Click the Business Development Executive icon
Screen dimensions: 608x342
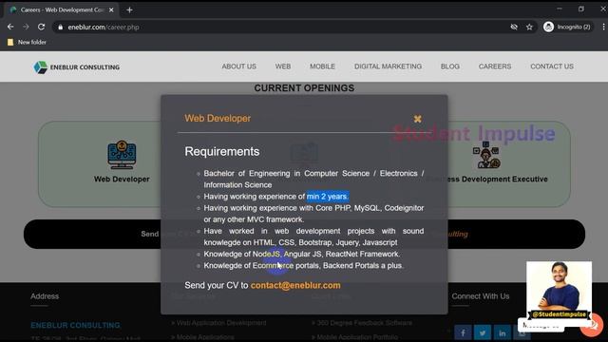tap(486, 155)
